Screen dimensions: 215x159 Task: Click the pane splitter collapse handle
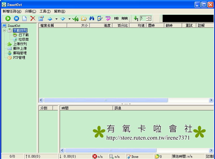coord(126,104)
